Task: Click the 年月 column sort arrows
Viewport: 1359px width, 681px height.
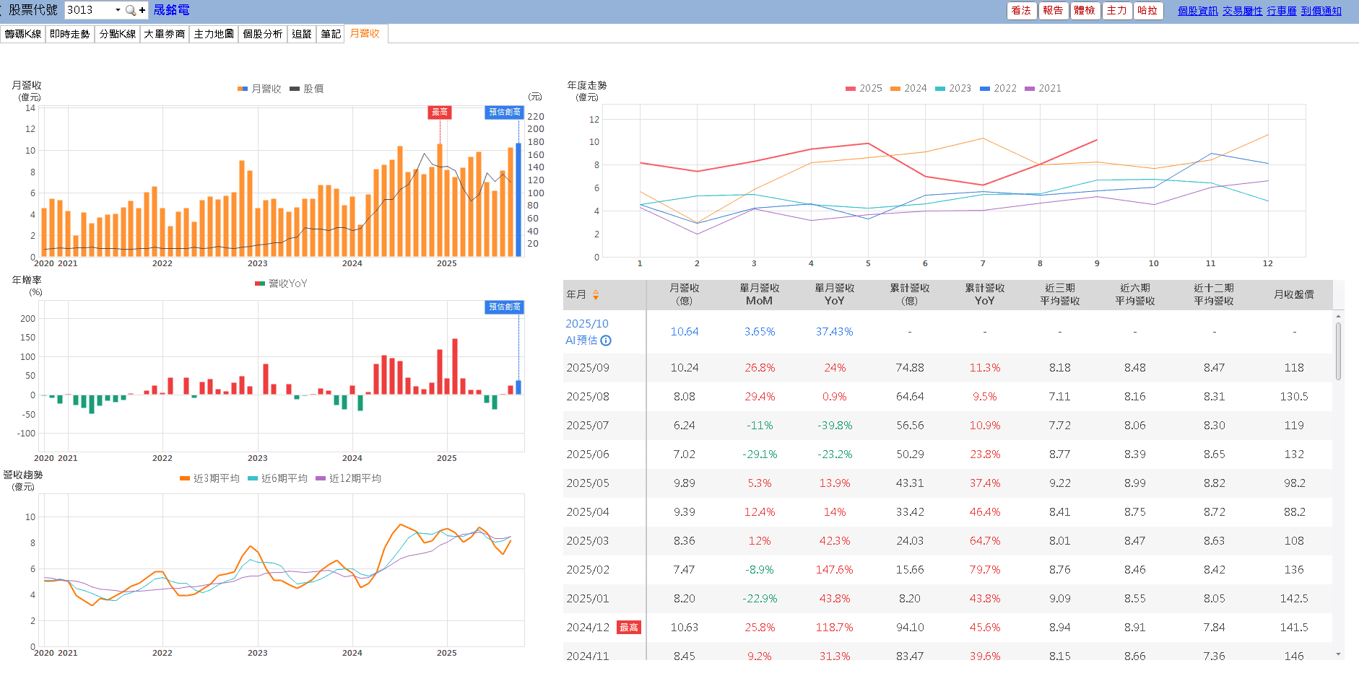Action: click(x=596, y=294)
